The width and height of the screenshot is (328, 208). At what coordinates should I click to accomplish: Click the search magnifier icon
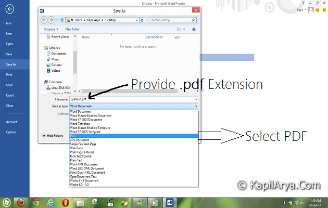193,20
